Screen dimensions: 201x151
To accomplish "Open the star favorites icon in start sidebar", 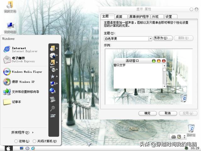I will coord(52,76).
